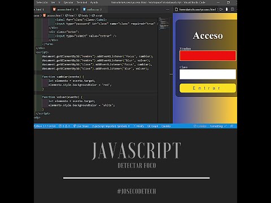Viewport: 271px width, 203px height.
Task: Open editor more actions ellipsis
Action: coord(168,10)
